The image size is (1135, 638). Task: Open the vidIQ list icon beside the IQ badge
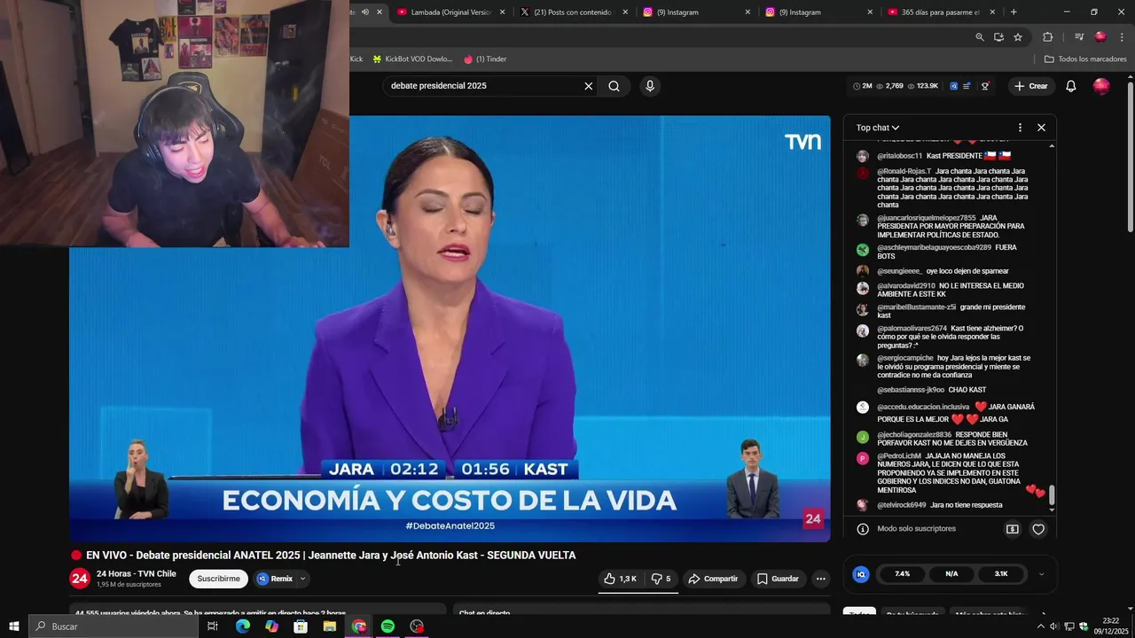coord(968,86)
